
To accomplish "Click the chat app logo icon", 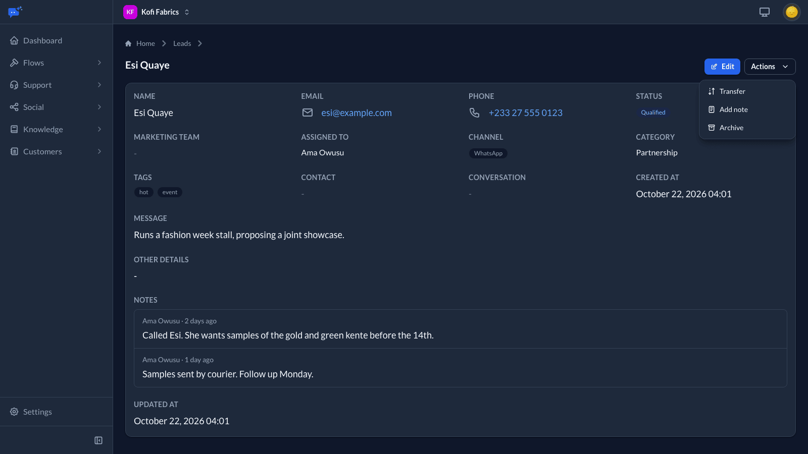I will (15, 12).
